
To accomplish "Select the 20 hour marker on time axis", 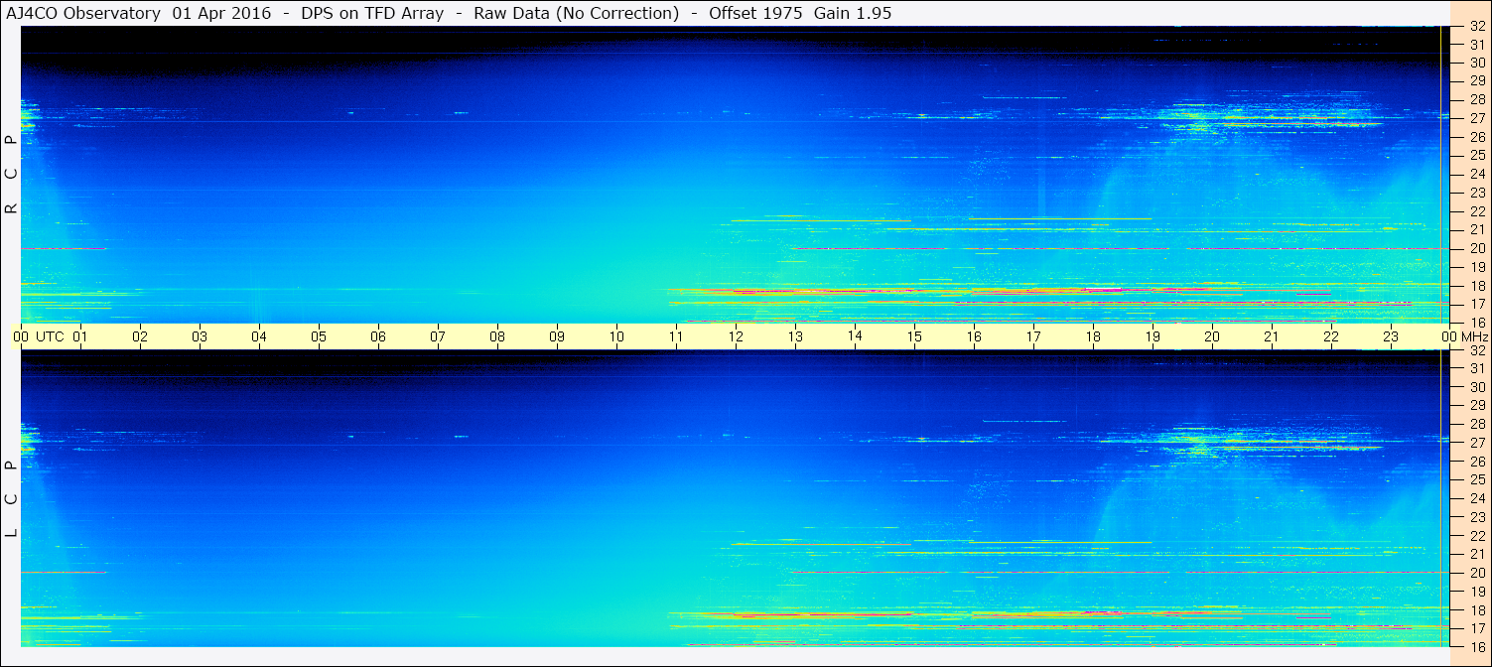I will (x=1212, y=336).
